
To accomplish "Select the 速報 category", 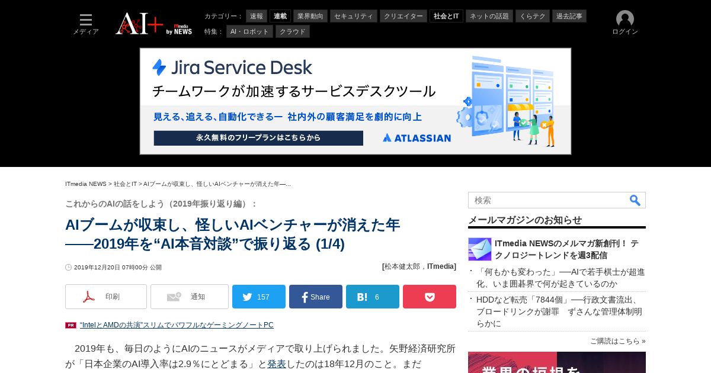I will 257,16.
